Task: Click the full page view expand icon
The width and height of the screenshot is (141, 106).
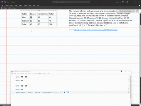Action: click(x=137, y=11)
